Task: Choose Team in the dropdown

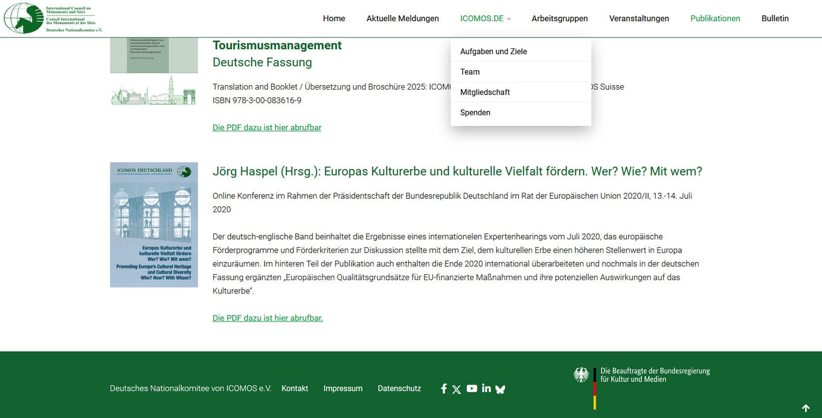Action: (x=470, y=72)
